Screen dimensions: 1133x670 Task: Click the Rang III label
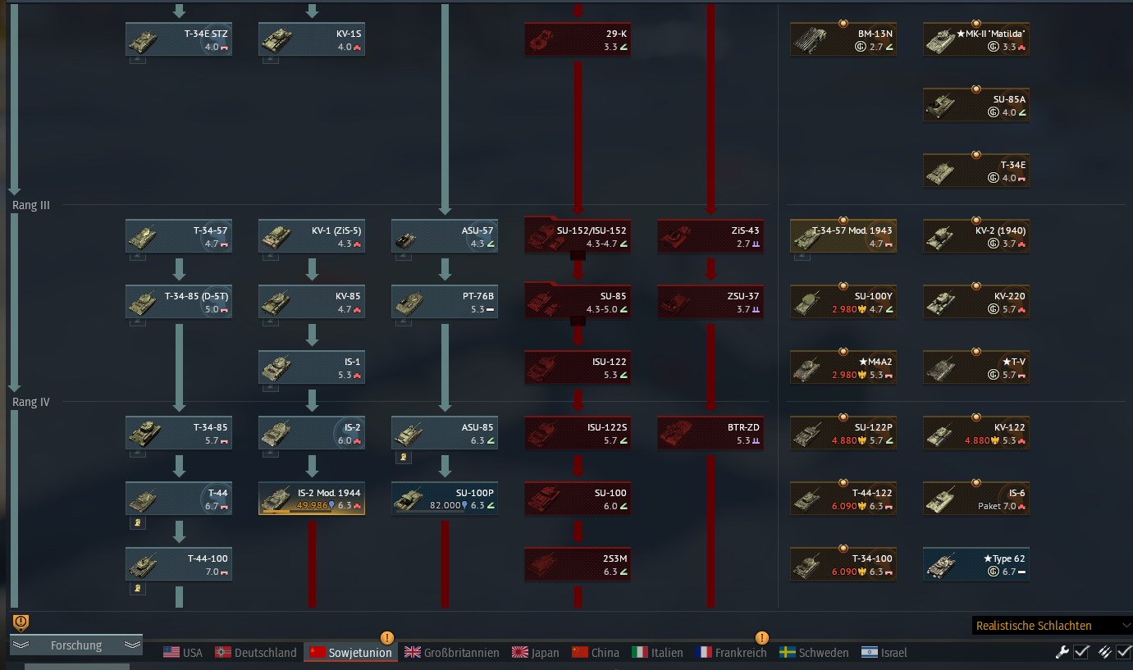coord(31,205)
